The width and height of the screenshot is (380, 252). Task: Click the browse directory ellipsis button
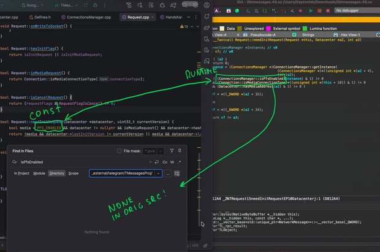coord(168,174)
